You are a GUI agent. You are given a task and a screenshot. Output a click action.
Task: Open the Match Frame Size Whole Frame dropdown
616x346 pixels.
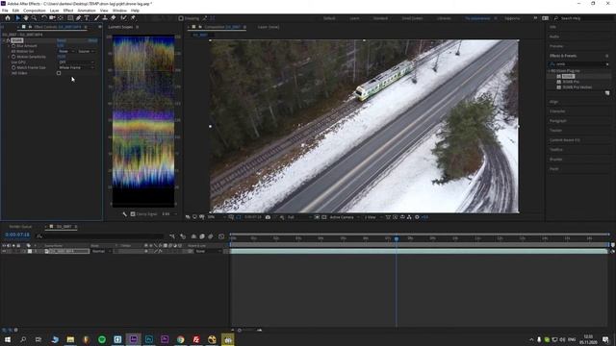click(x=76, y=68)
